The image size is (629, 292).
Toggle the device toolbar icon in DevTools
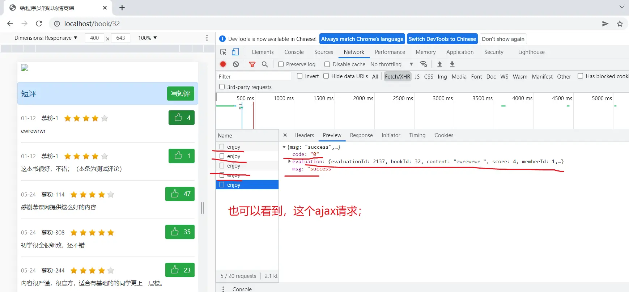pyautogui.click(x=235, y=52)
